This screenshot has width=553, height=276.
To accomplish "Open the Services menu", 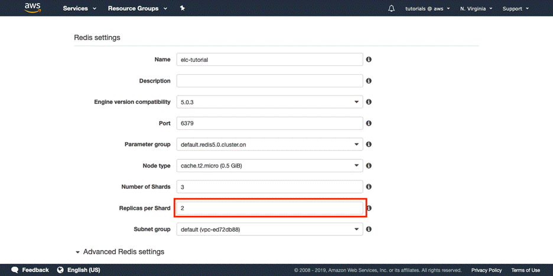I will [79, 8].
